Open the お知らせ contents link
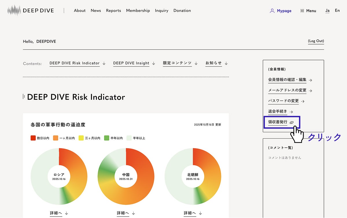This screenshot has width=347, height=218. (x=214, y=63)
